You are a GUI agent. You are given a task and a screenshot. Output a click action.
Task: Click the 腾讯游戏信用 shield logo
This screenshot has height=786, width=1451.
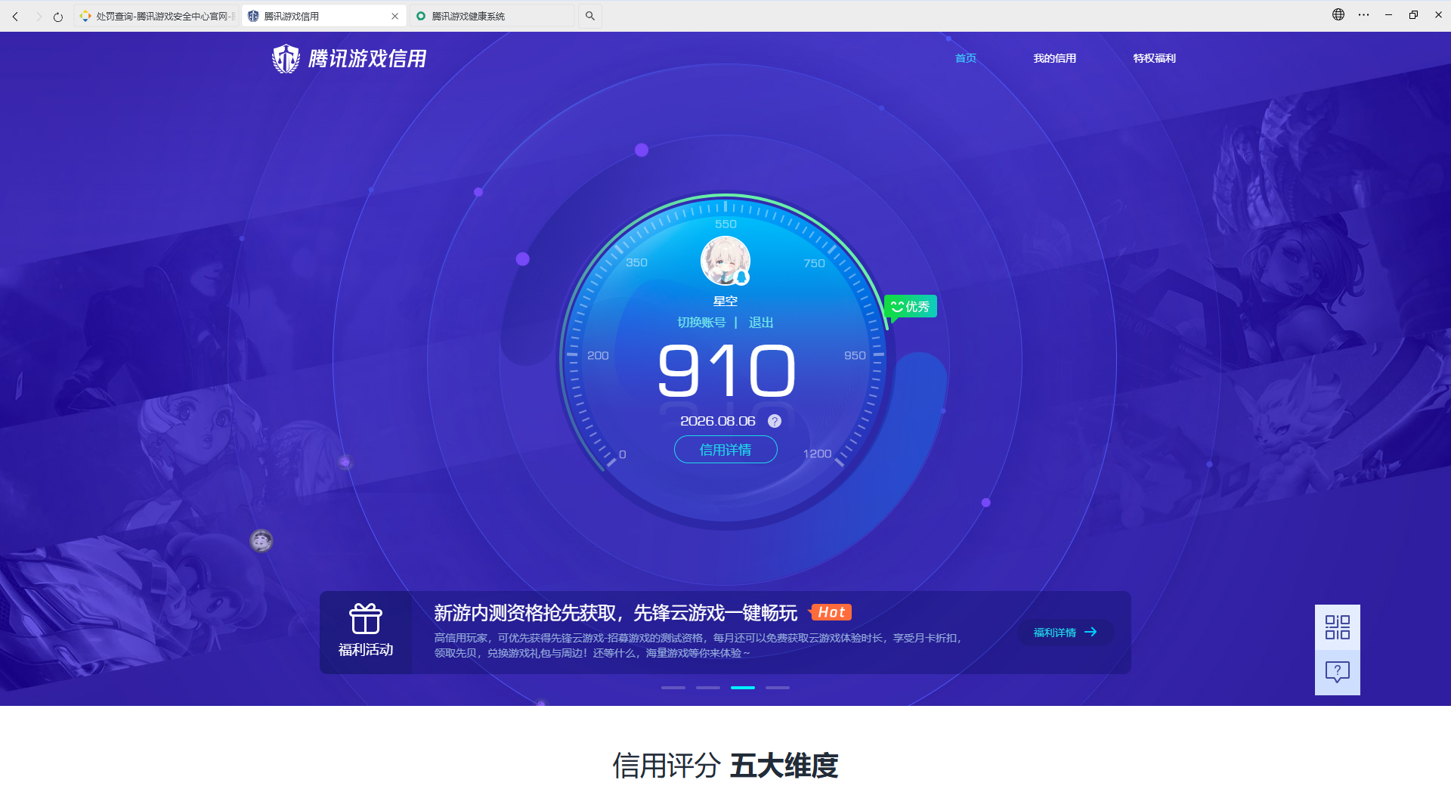click(x=349, y=58)
